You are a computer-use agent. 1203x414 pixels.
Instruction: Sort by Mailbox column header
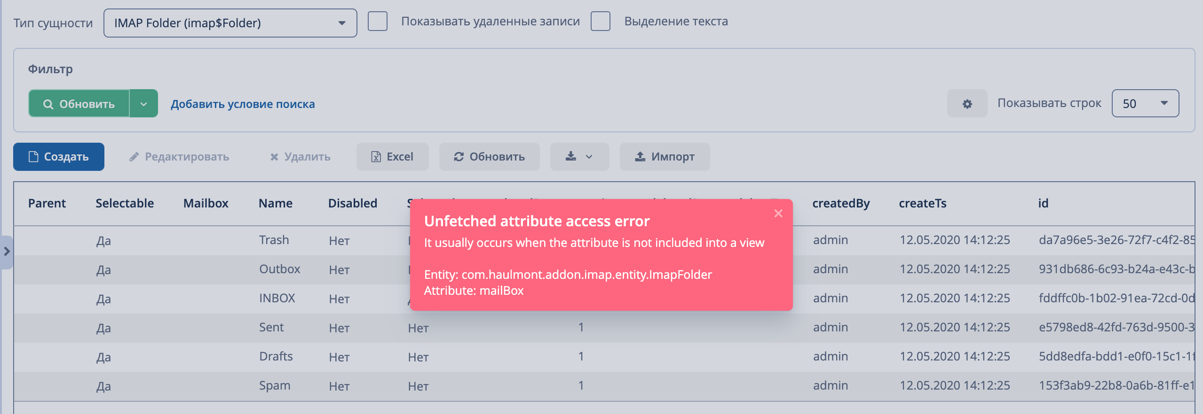(x=206, y=203)
